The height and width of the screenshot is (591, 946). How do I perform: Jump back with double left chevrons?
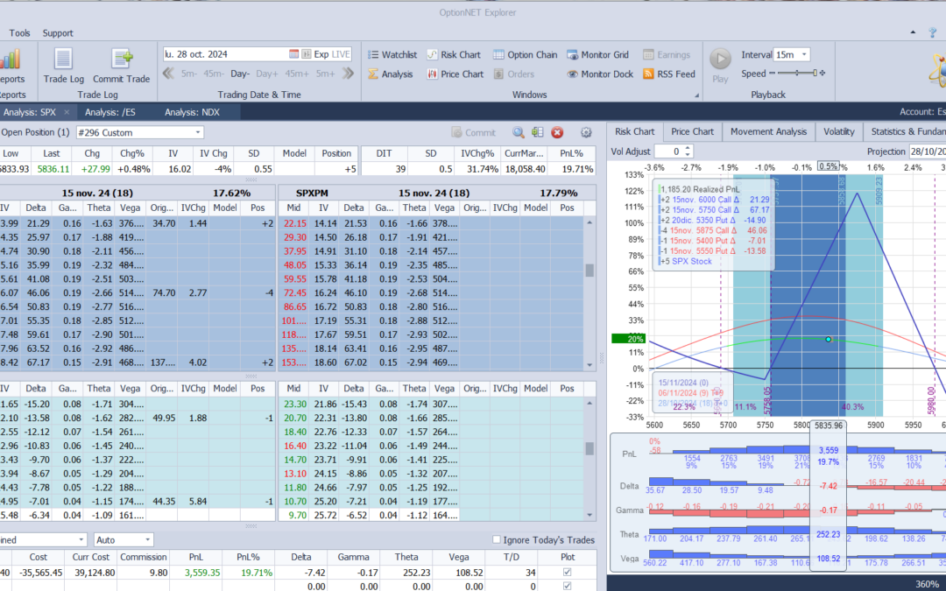[168, 74]
